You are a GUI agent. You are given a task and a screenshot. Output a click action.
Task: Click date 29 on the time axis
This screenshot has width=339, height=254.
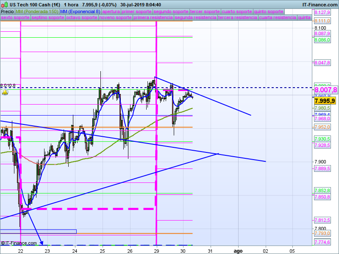pyautogui.click(x=156, y=251)
